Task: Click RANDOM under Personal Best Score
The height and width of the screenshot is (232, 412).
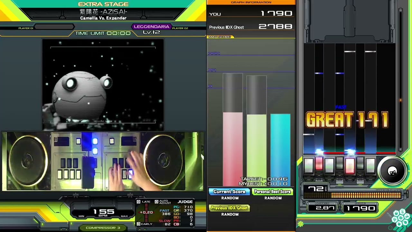Action: pos(273,198)
